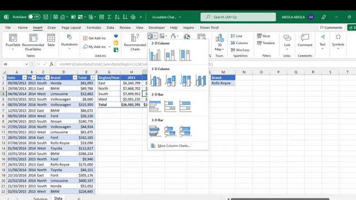Select the 3-D 100% Stacked Column chart
Image resolution: width=356 pixels, height=200 pixels.
pyautogui.click(x=185, y=81)
